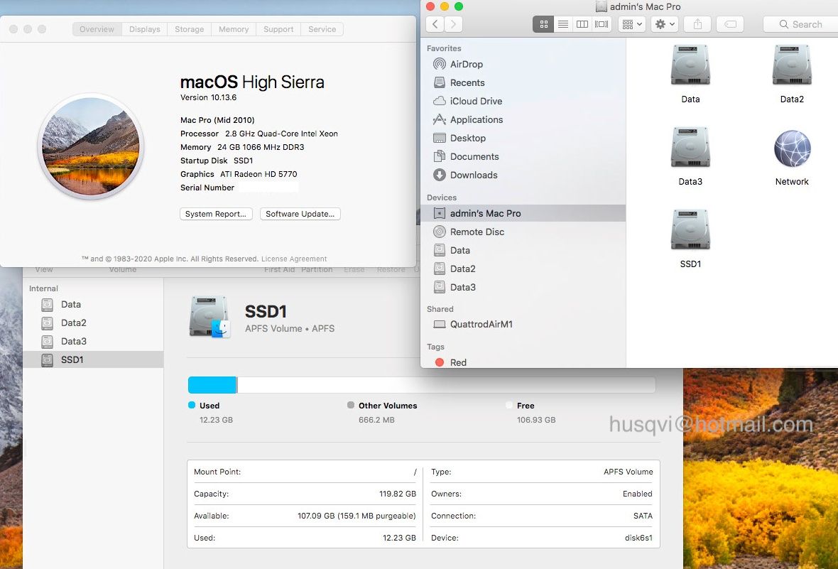Switch to Support tab in About This Mac
This screenshot has height=569, width=838.
point(278,29)
